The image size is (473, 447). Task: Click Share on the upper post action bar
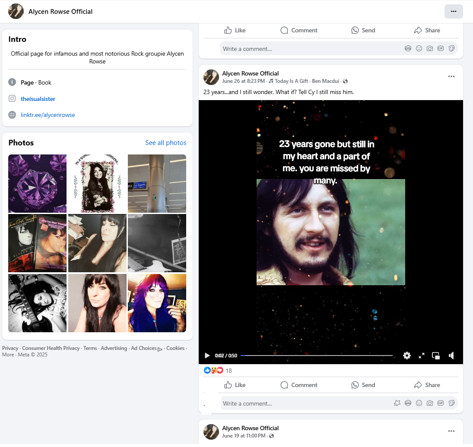pyautogui.click(x=427, y=30)
